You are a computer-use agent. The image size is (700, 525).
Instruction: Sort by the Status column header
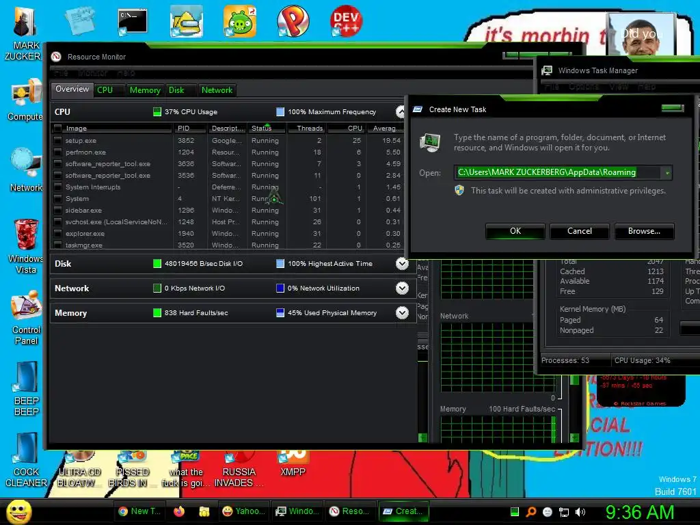(266, 128)
